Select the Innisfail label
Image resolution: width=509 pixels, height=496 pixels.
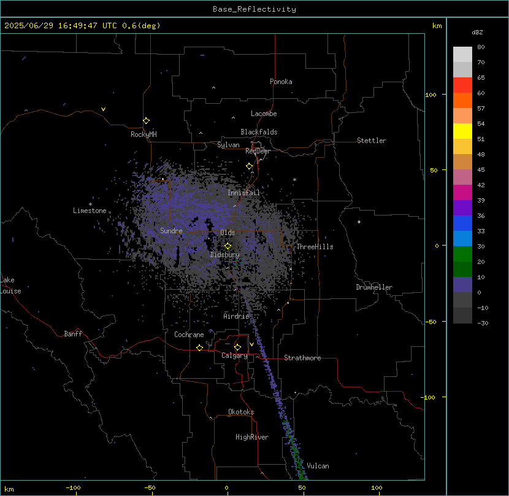point(243,193)
